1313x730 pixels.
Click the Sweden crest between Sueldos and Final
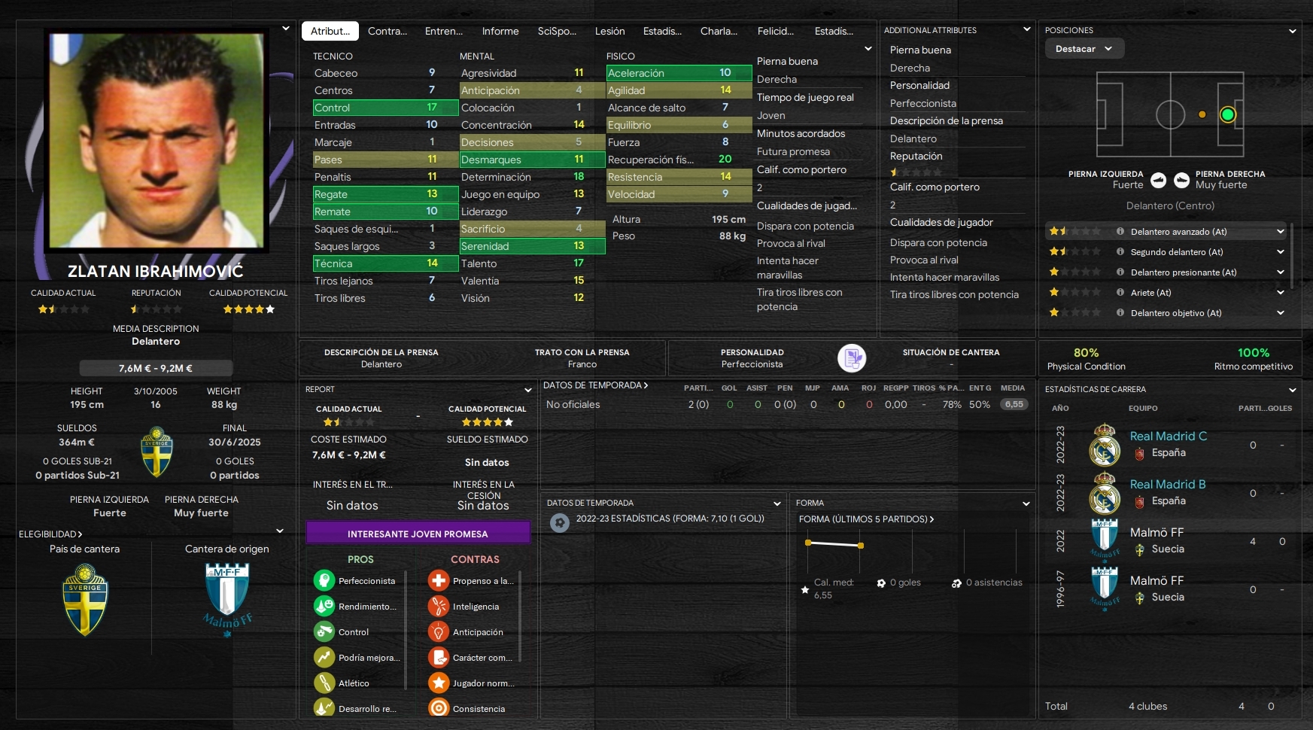pos(157,452)
